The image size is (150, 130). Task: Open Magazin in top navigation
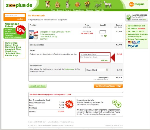coord(89,10)
